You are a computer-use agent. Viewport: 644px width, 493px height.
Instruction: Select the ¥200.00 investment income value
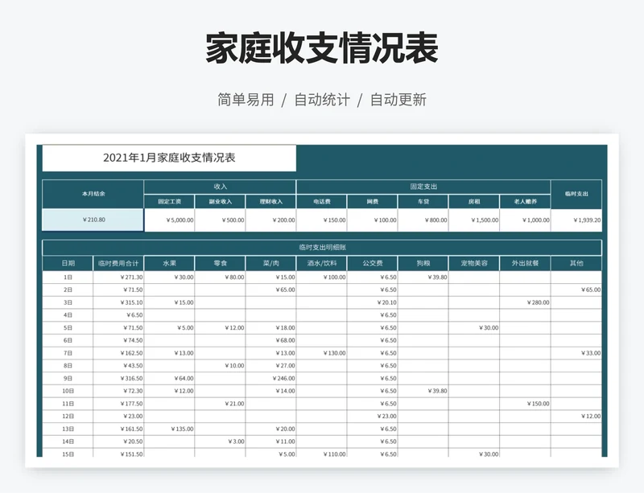[271, 220]
